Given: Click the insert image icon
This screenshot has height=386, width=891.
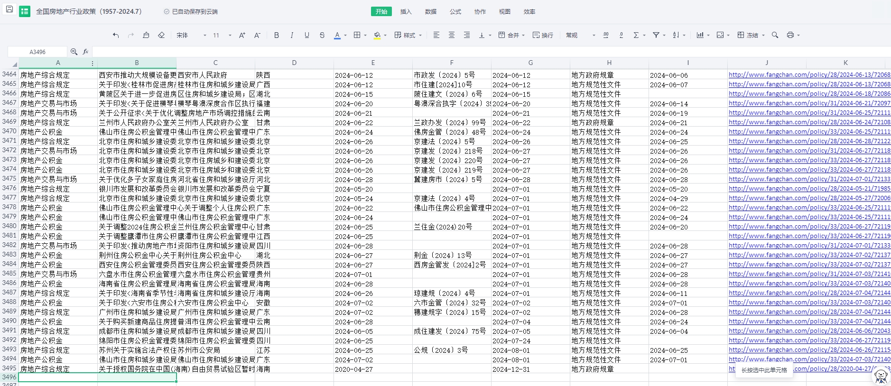Looking at the screenshot, I should 720,35.
